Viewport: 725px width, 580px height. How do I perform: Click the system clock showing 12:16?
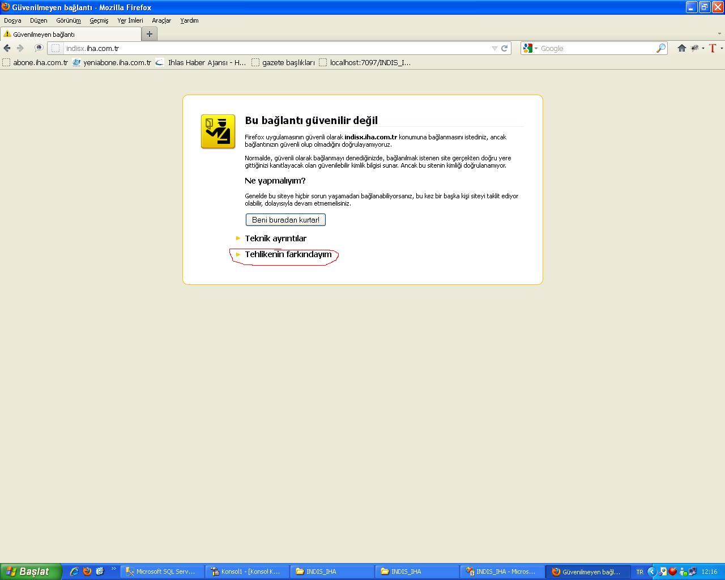[x=709, y=572]
